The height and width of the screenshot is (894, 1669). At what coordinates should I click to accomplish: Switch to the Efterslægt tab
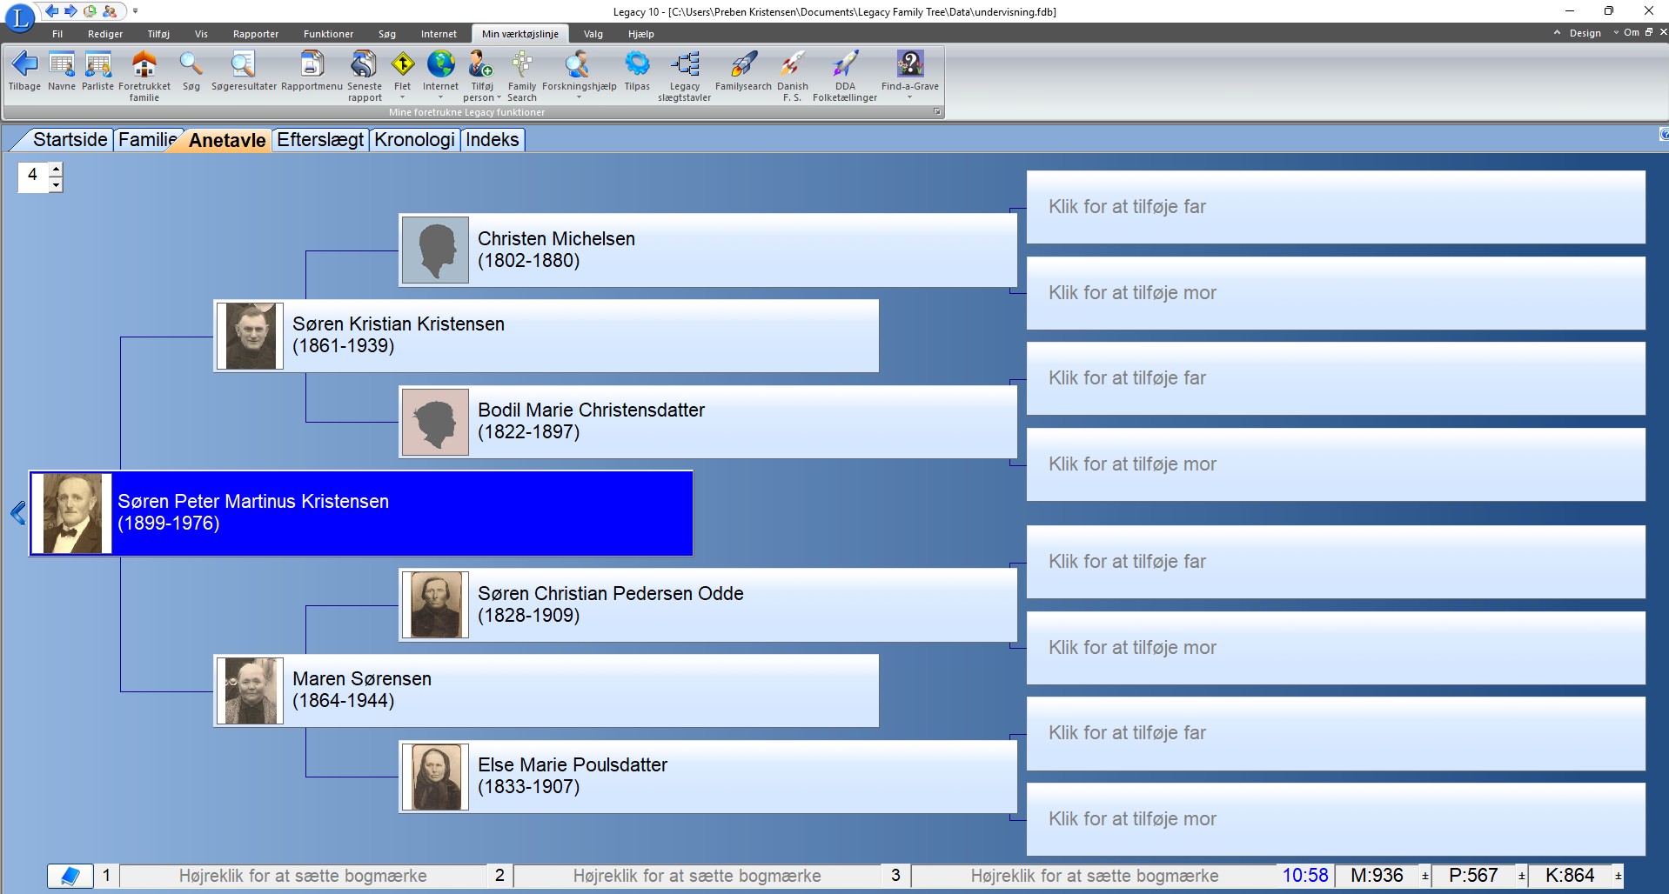[319, 140]
